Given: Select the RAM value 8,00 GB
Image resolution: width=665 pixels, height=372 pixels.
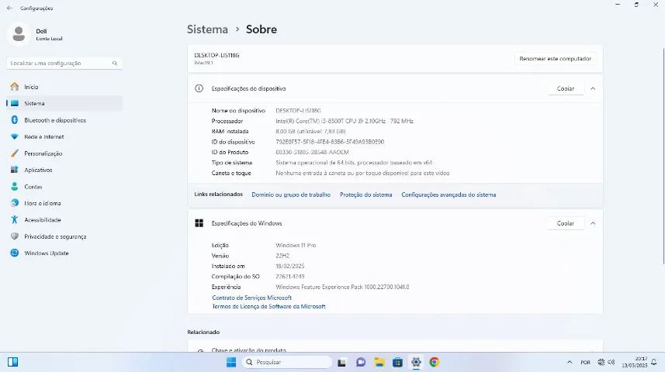Looking at the screenshot, I should pos(310,131).
